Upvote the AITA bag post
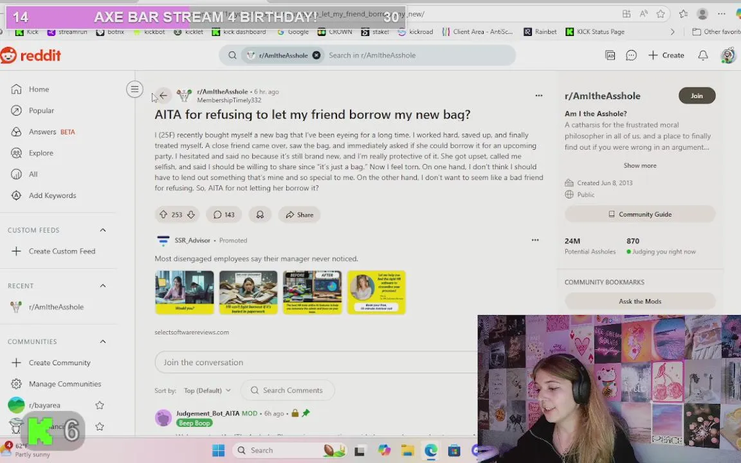Viewport: 741px width, 463px height. coord(163,215)
